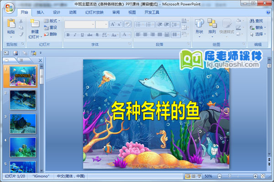
Task: Center align text
Action: click(x=145, y=35)
